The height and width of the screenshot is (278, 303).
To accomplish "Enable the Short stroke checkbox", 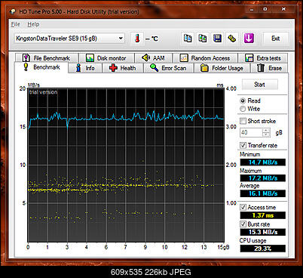I will click(x=243, y=121).
